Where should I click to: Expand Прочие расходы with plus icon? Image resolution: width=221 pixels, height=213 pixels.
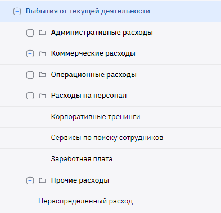coord(30,180)
